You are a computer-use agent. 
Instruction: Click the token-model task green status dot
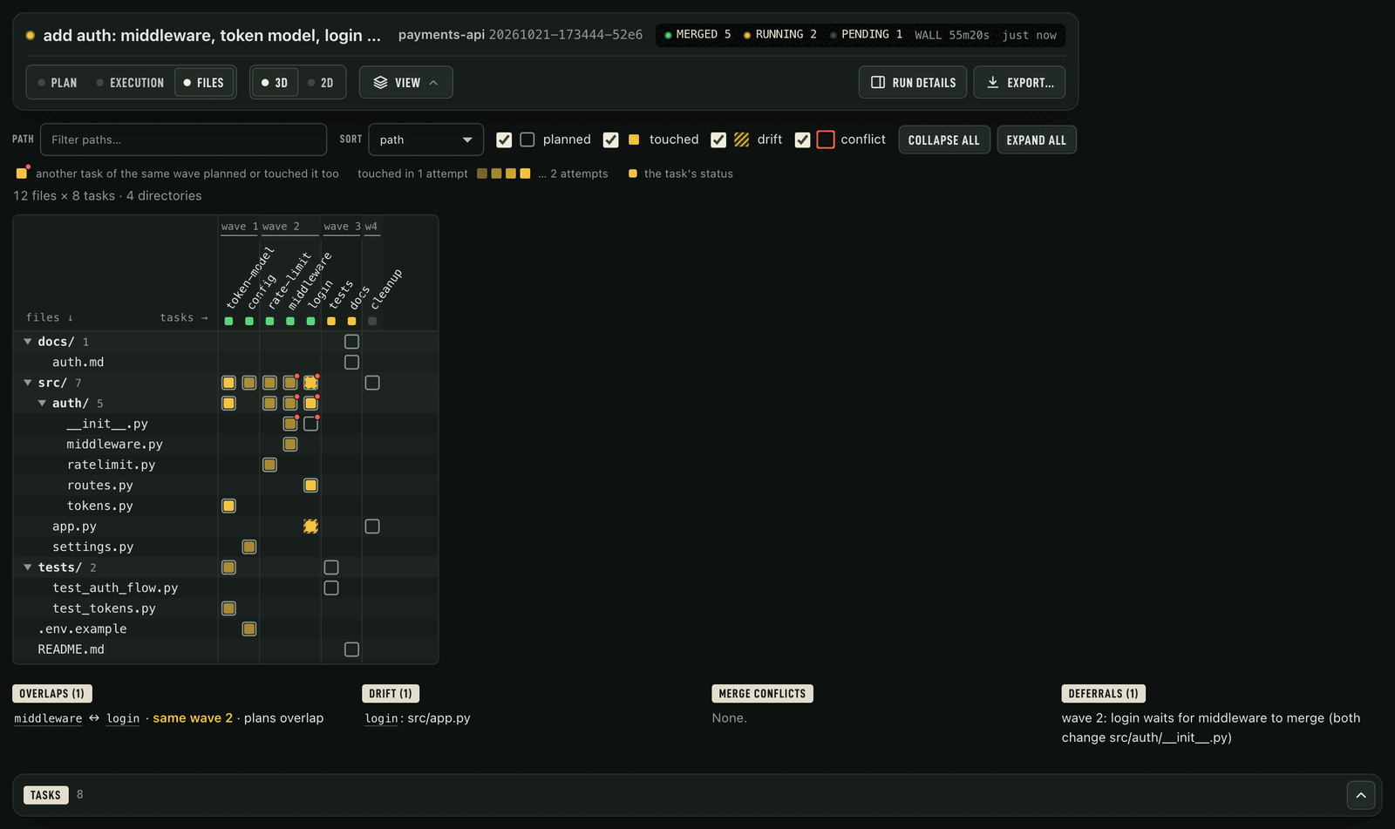[x=228, y=322]
